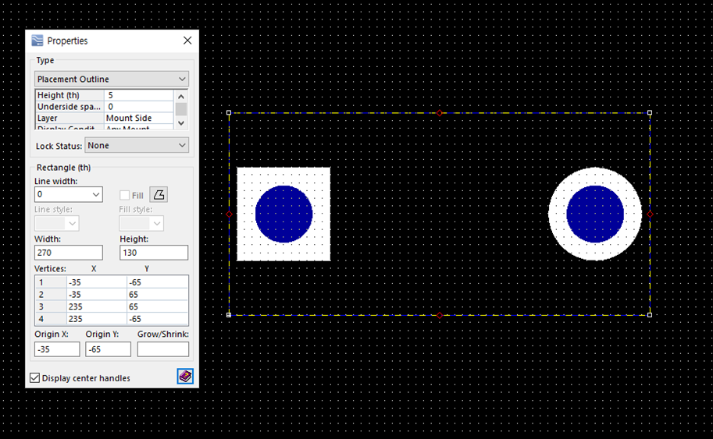
Task: Click the Width input field showing 270
Action: (x=69, y=253)
